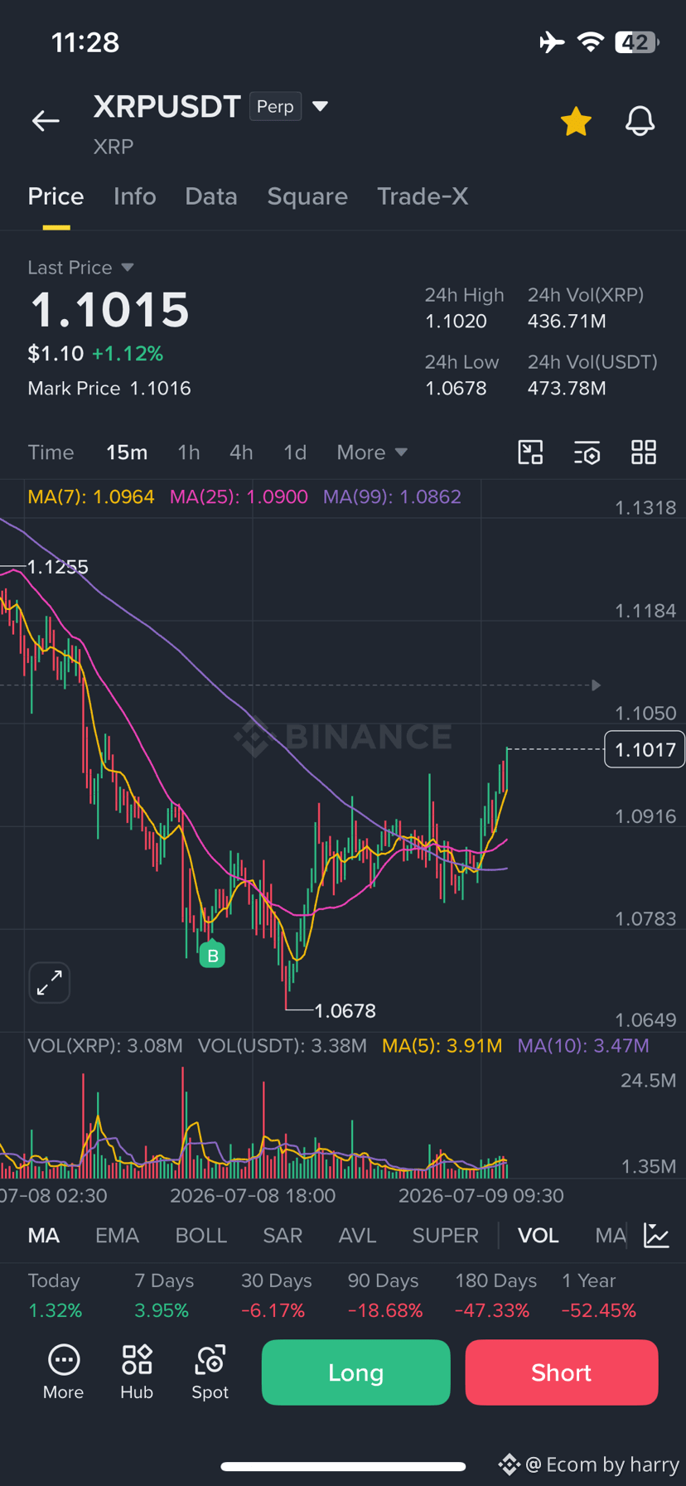Open the More menu icon
The image size is (686, 1486).
pyautogui.click(x=64, y=1372)
